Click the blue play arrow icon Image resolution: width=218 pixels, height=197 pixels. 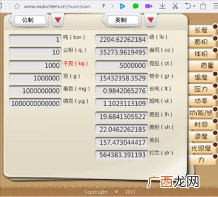[x=123, y=7]
